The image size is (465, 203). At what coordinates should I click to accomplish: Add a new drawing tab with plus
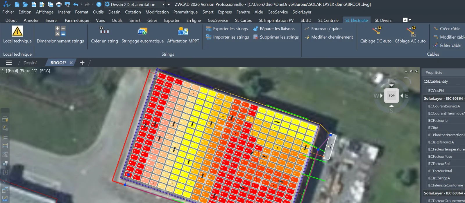coord(82,63)
